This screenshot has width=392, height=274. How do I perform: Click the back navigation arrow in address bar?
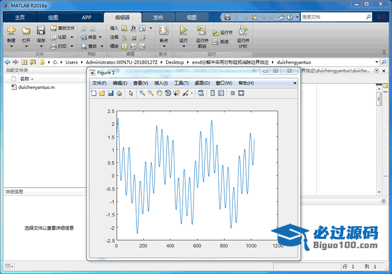point(8,62)
